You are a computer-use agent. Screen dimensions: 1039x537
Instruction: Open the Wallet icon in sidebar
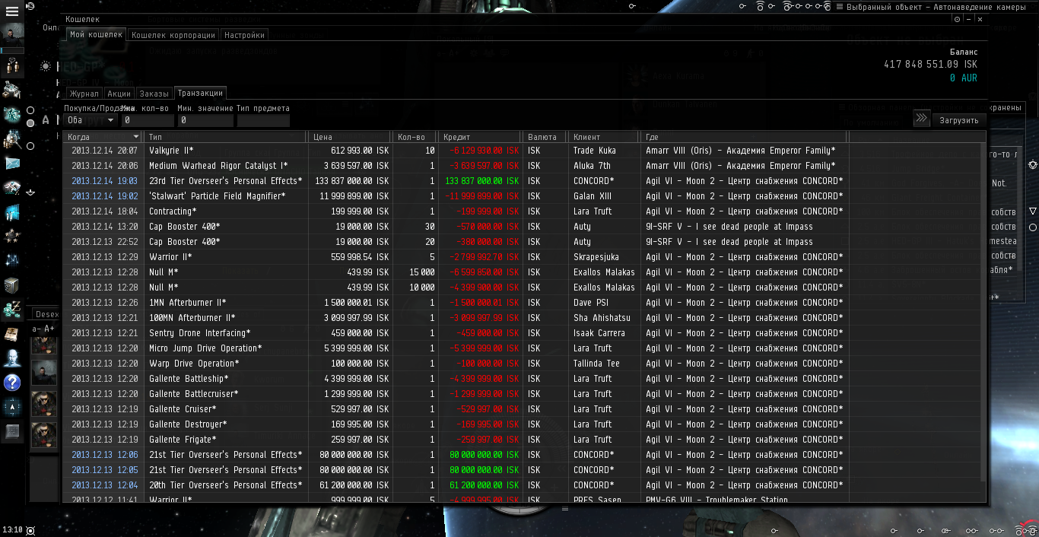point(12,310)
